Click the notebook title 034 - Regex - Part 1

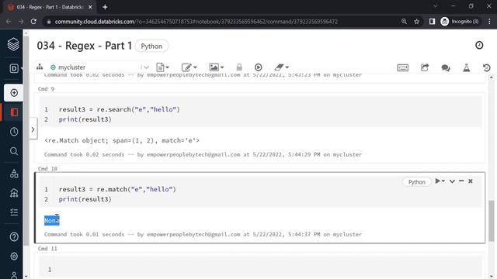tap(85, 46)
